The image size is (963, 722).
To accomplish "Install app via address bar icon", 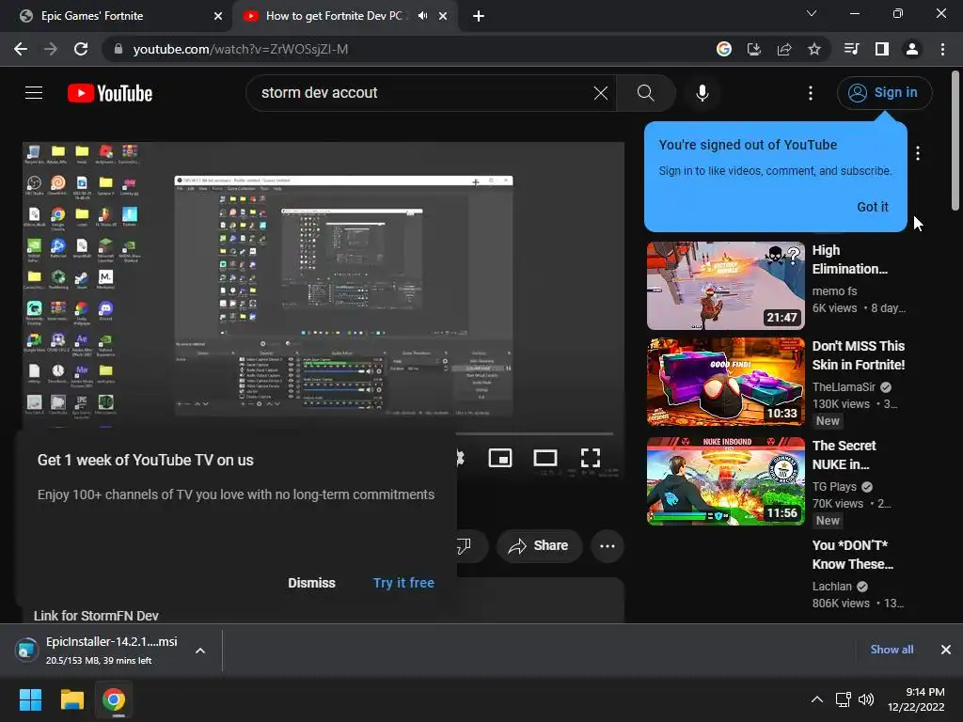I will coord(753,49).
